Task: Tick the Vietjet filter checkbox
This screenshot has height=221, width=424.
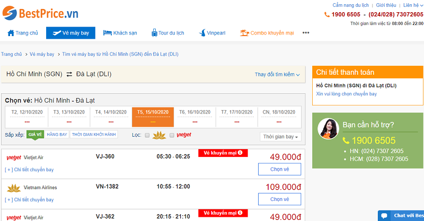Action: point(172,135)
